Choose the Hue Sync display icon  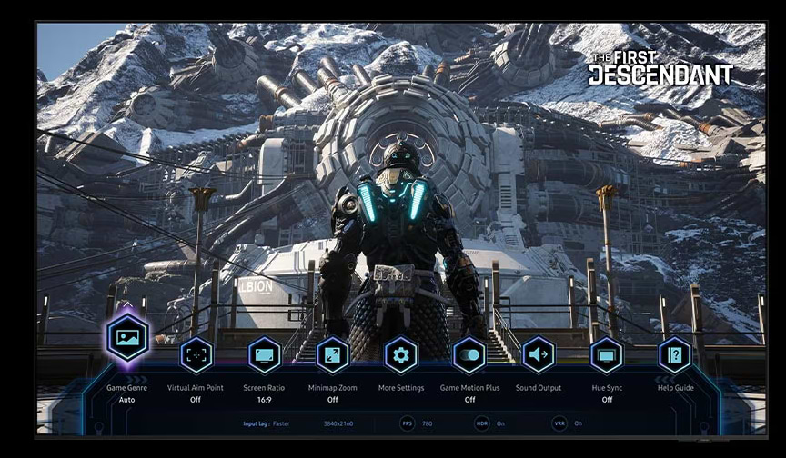click(x=607, y=355)
